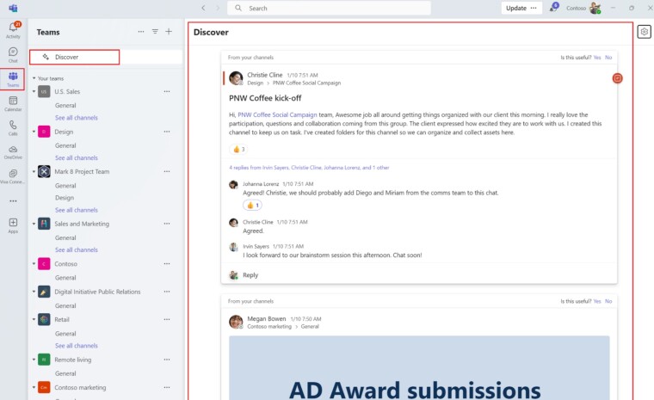The image size is (654, 400).
Task: Click the Microsoft Teams logo
Action: (x=13, y=8)
